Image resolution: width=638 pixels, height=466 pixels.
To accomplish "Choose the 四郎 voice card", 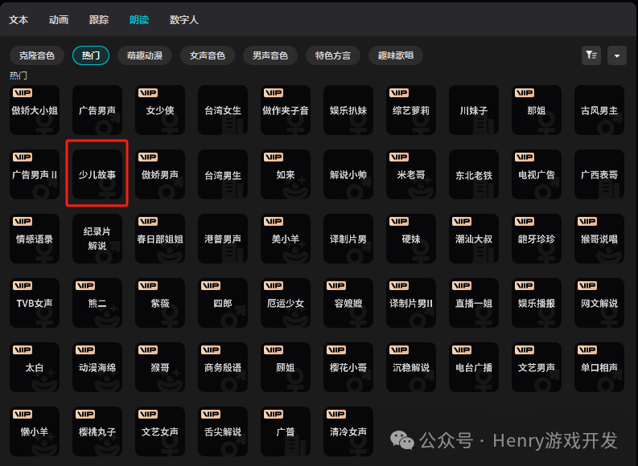I will click(223, 303).
